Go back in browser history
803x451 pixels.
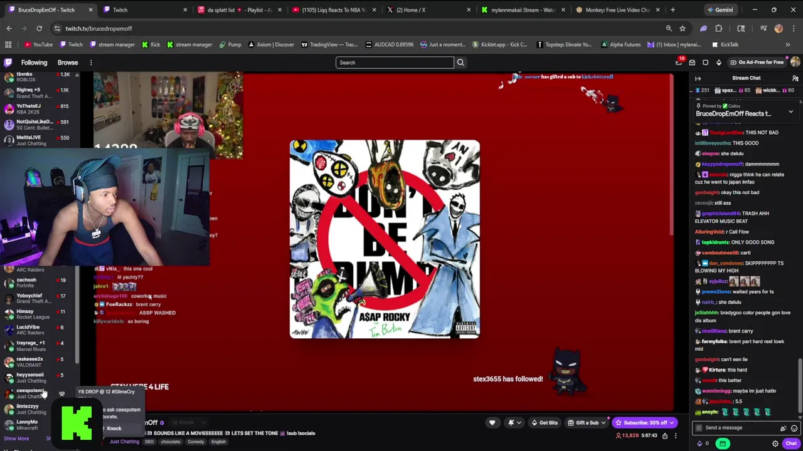(9, 28)
